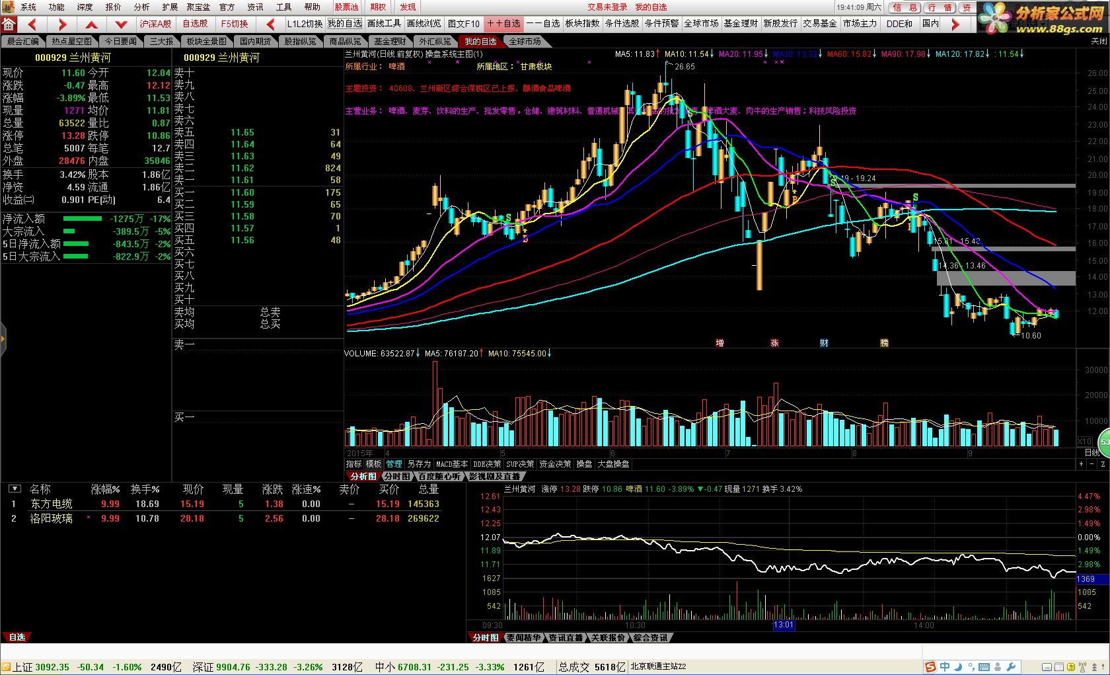Switch to 百度随心听 tab
The image size is (1110, 675).
pos(439,476)
